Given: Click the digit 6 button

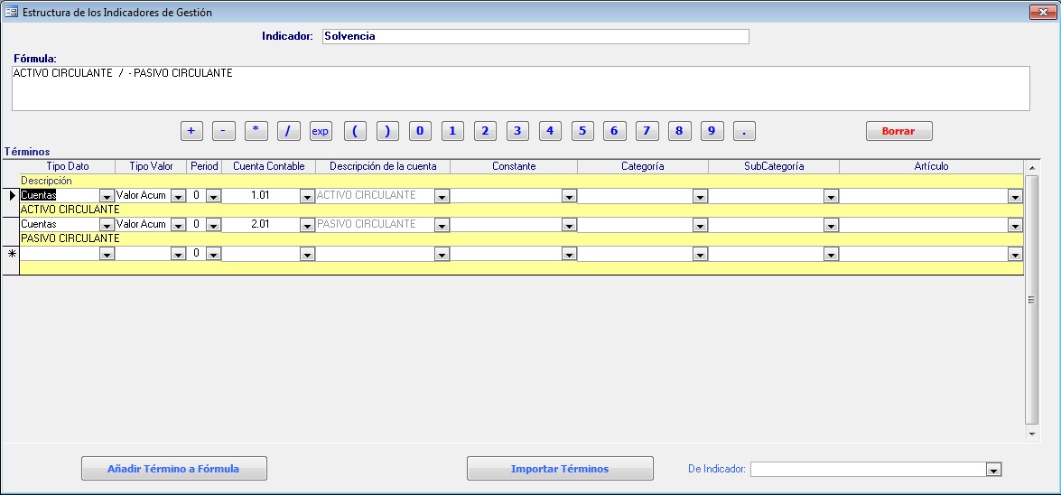Looking at the screenshot, I should click(x=614, y=131).
